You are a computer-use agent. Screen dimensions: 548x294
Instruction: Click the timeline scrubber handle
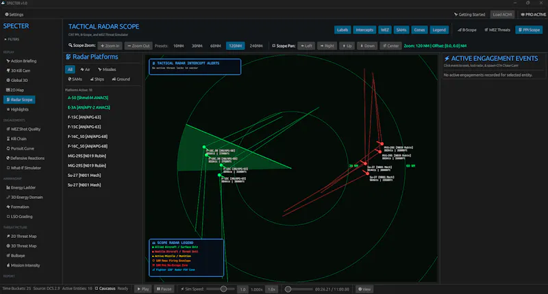click(288, 289)
